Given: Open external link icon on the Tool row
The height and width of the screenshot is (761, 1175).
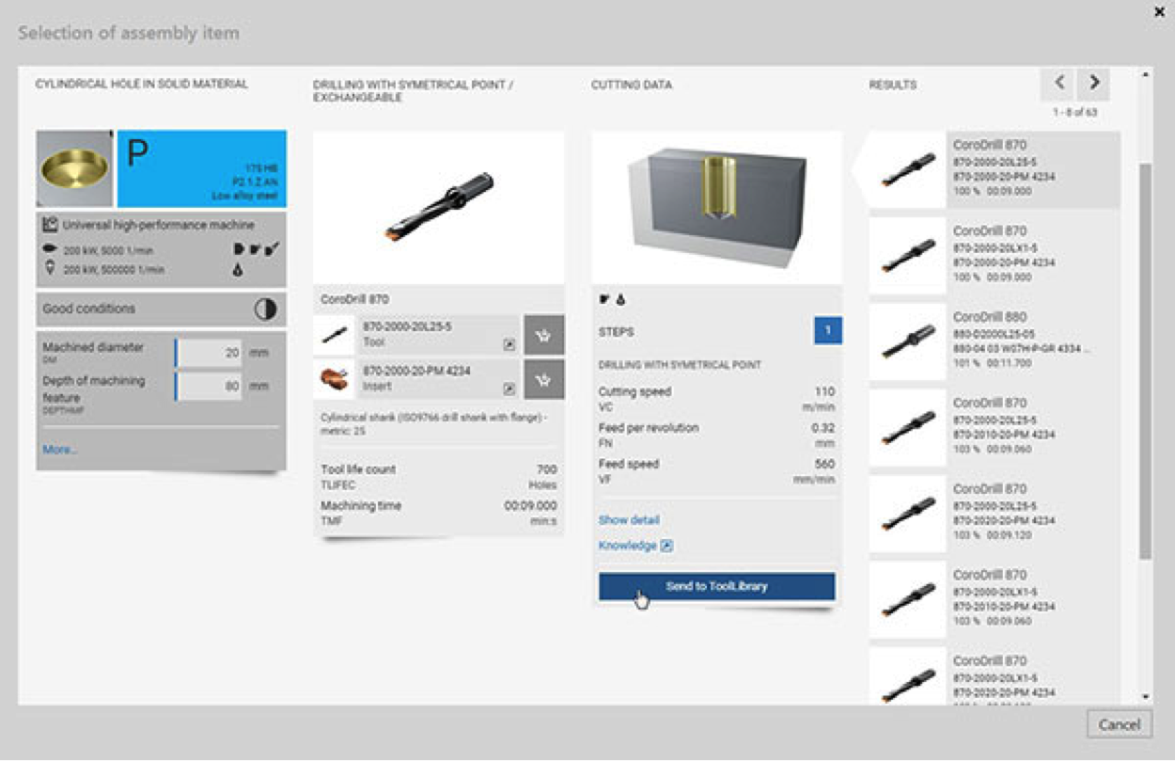Looking at the screenshot, I should click(x=509, y=344).
